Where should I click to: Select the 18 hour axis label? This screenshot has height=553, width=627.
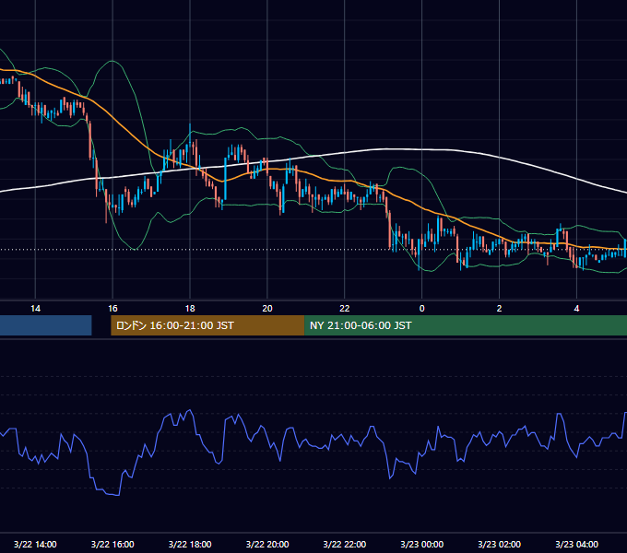click(190, 309)
